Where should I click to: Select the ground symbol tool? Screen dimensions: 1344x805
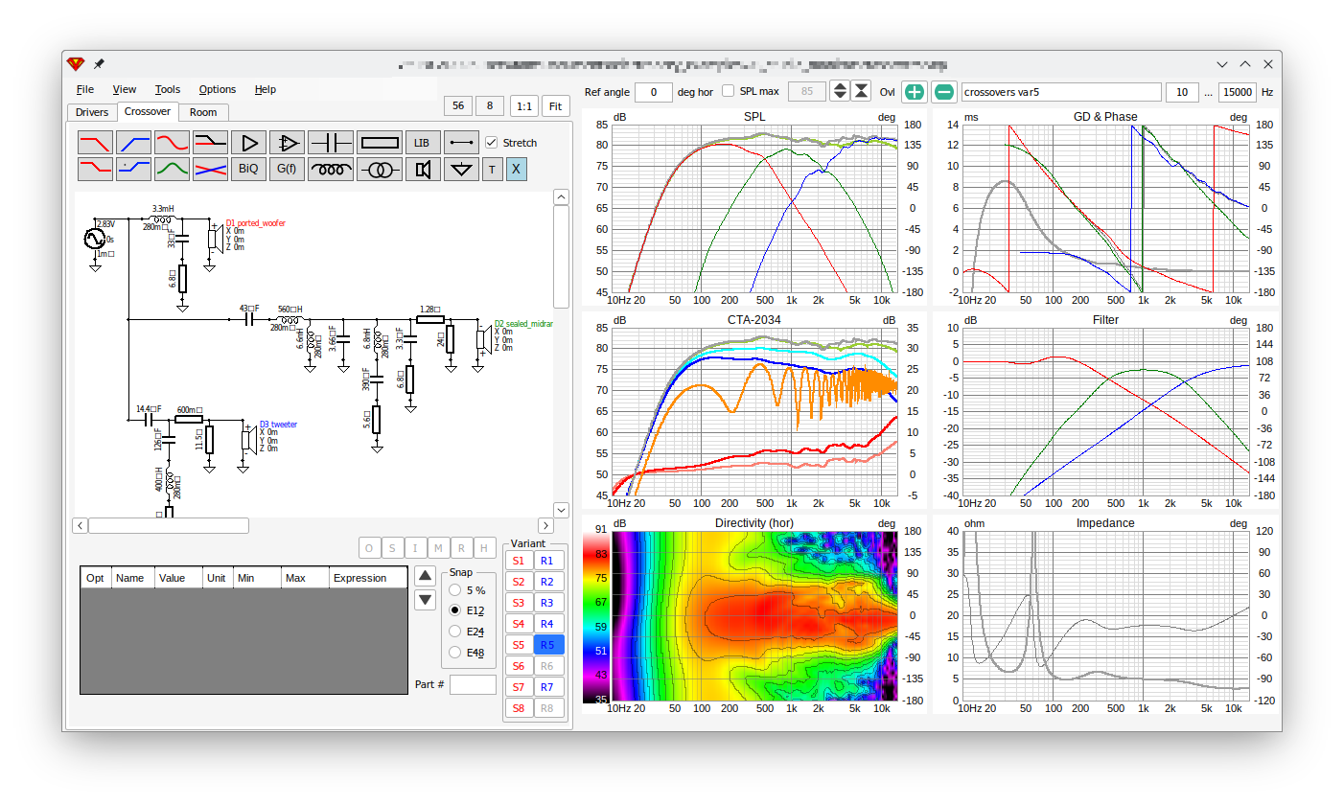point(462,170)
